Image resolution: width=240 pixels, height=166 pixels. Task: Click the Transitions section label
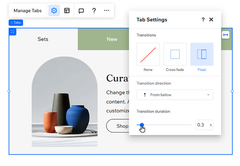click(x=146, y=35)
